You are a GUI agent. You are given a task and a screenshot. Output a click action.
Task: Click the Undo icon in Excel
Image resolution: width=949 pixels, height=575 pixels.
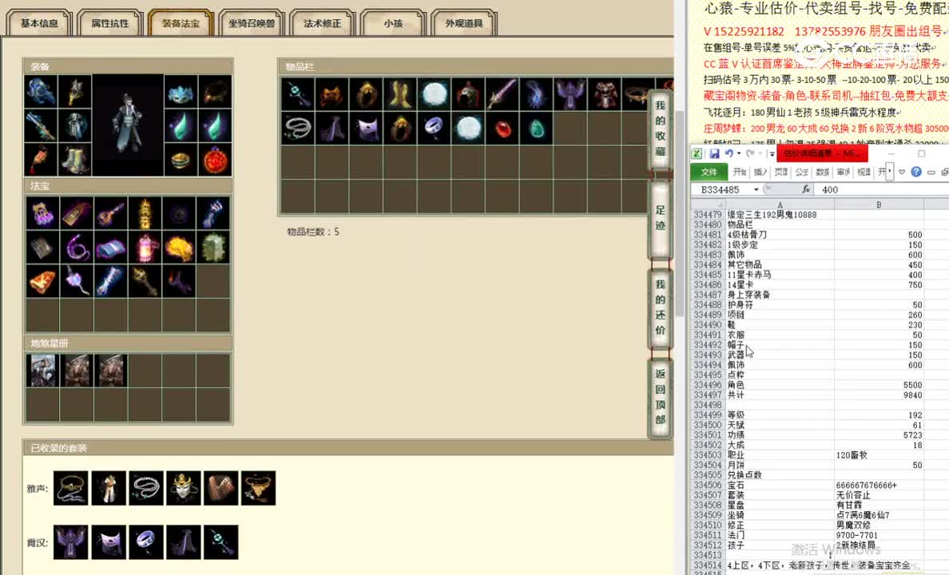click(x=729, y=153)
